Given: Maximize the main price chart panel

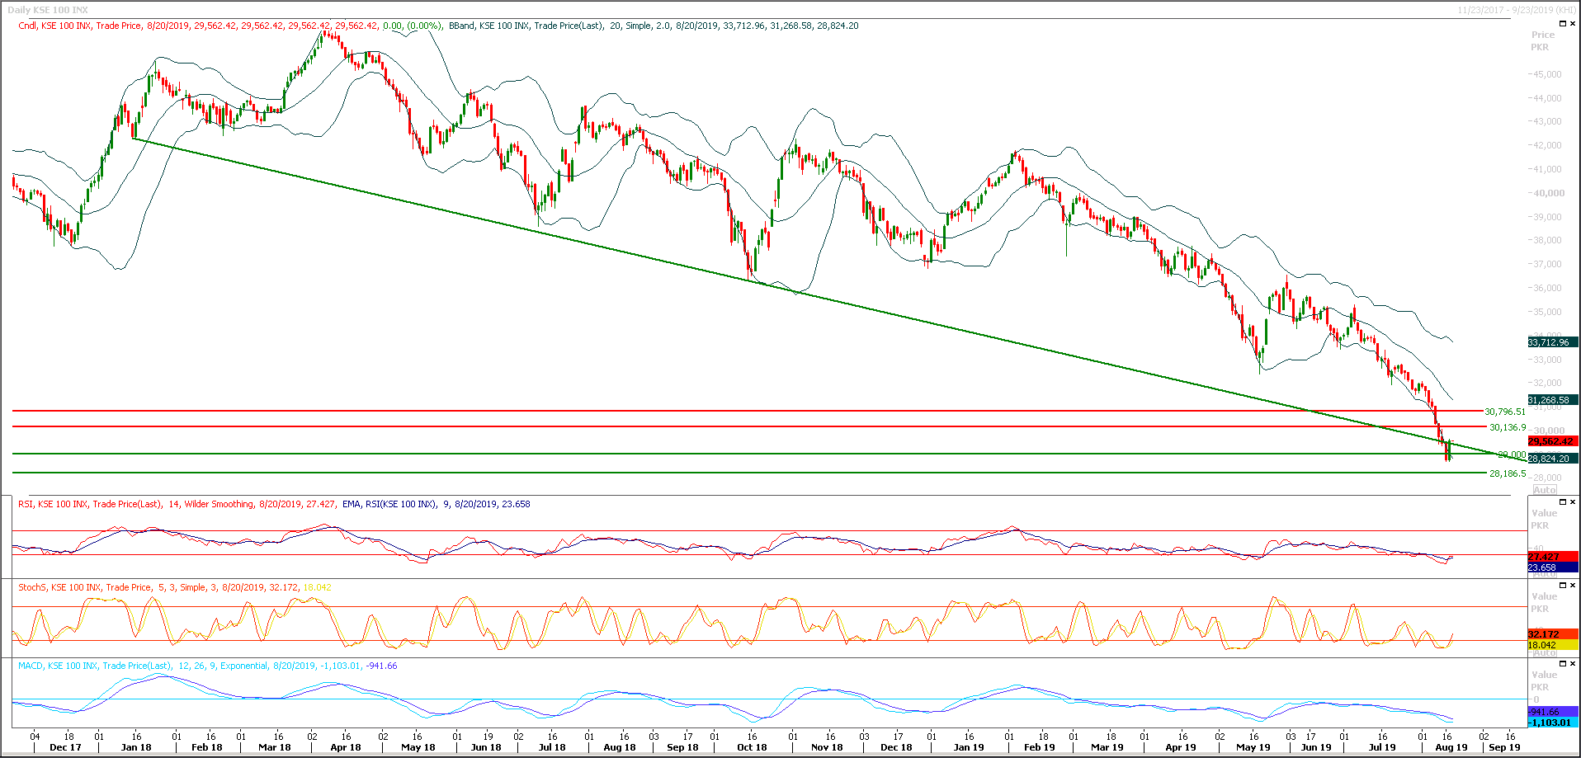Looking at the screenshot, I should pos(1562,23).
